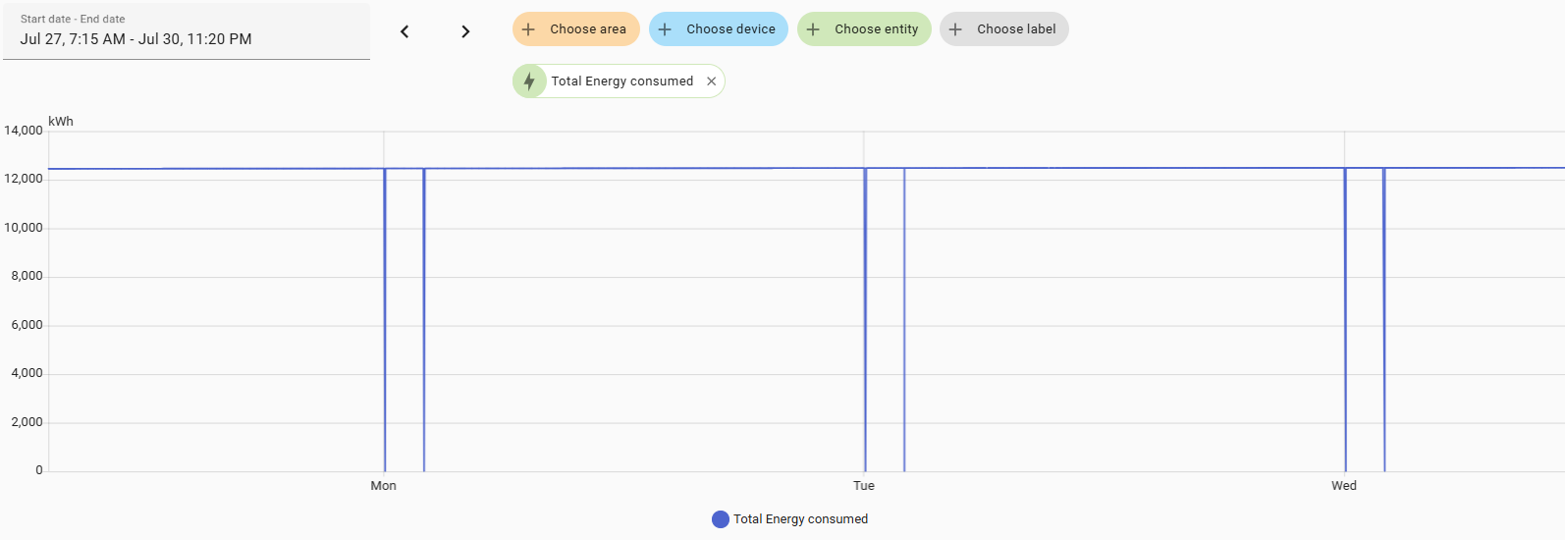This screenshot has height=540, width=1565.
Task: Toggle Total Energy consumed legend entry
Action: (790, 519)
